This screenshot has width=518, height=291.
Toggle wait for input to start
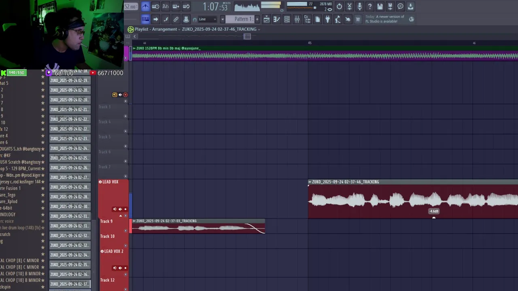(x=155, y=6)
